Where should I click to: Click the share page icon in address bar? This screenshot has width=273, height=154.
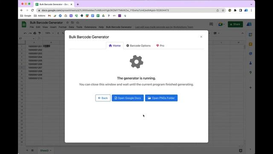218,10
